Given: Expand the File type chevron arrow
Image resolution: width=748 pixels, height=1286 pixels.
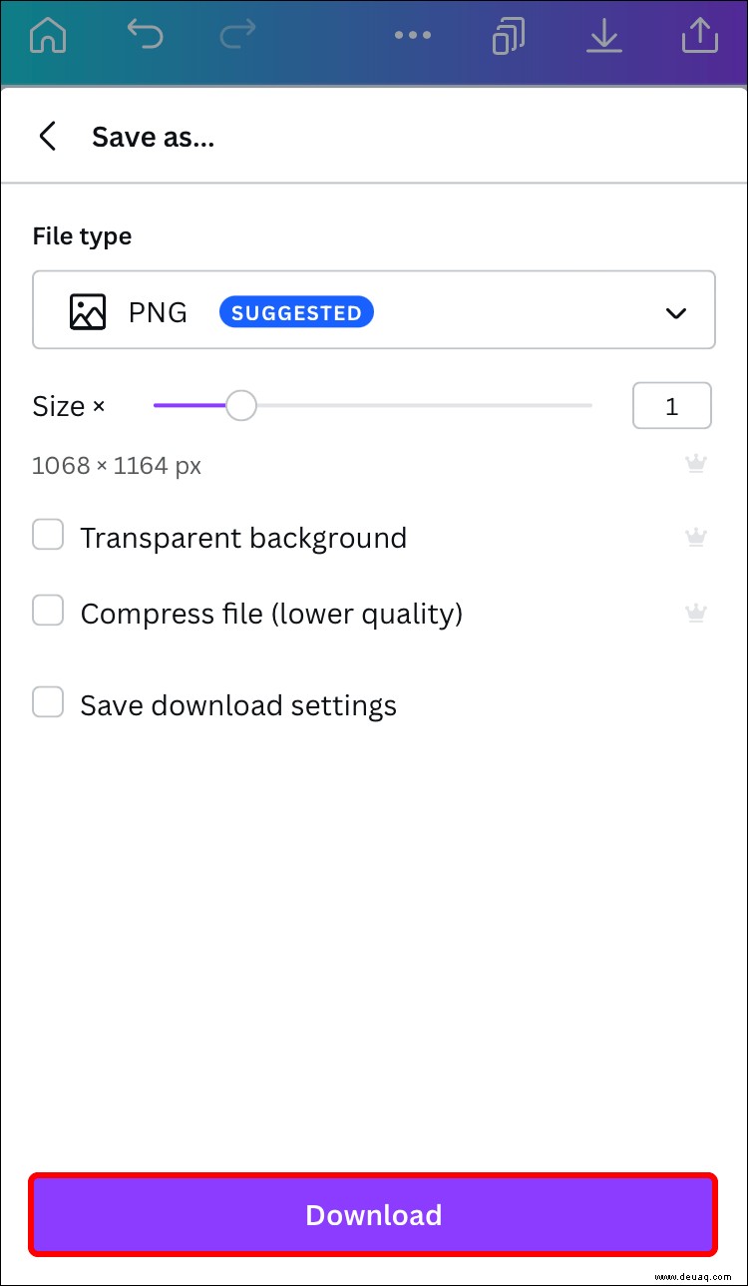Looking at the screenshot, I should click(676, 313).
